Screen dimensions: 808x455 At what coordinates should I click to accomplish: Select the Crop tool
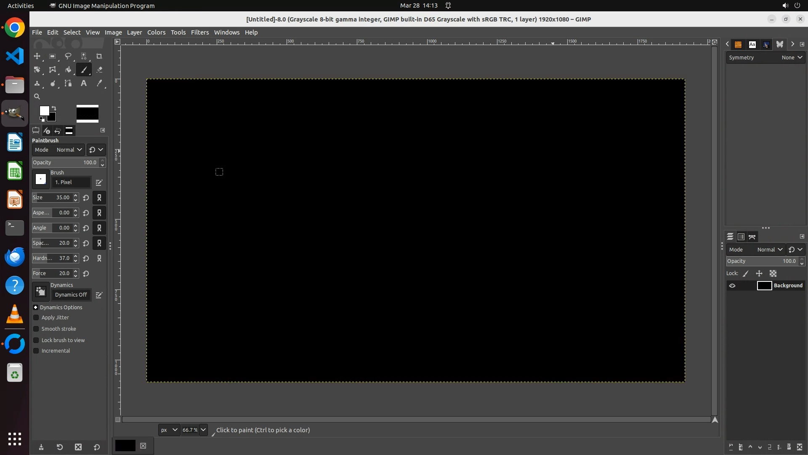pos(99,56)
